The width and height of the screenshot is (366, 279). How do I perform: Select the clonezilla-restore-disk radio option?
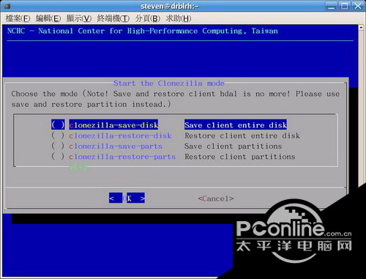(58, 135)
